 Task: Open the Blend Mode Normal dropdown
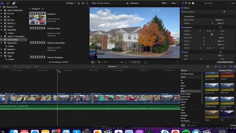pos(219,20)
